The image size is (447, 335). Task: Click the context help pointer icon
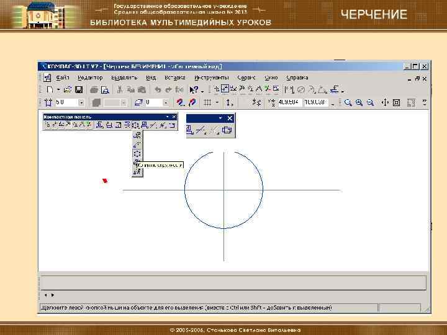click(x=194, y=90)
